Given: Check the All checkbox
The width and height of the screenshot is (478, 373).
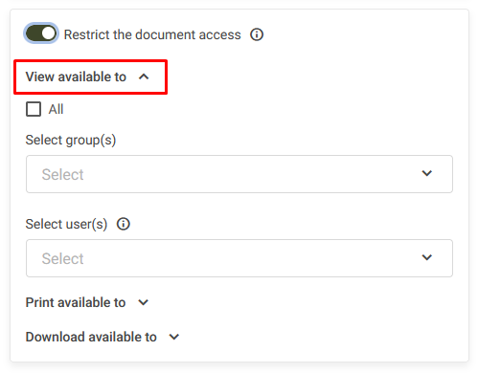Looking at the screenshot, I should [34, 109].
